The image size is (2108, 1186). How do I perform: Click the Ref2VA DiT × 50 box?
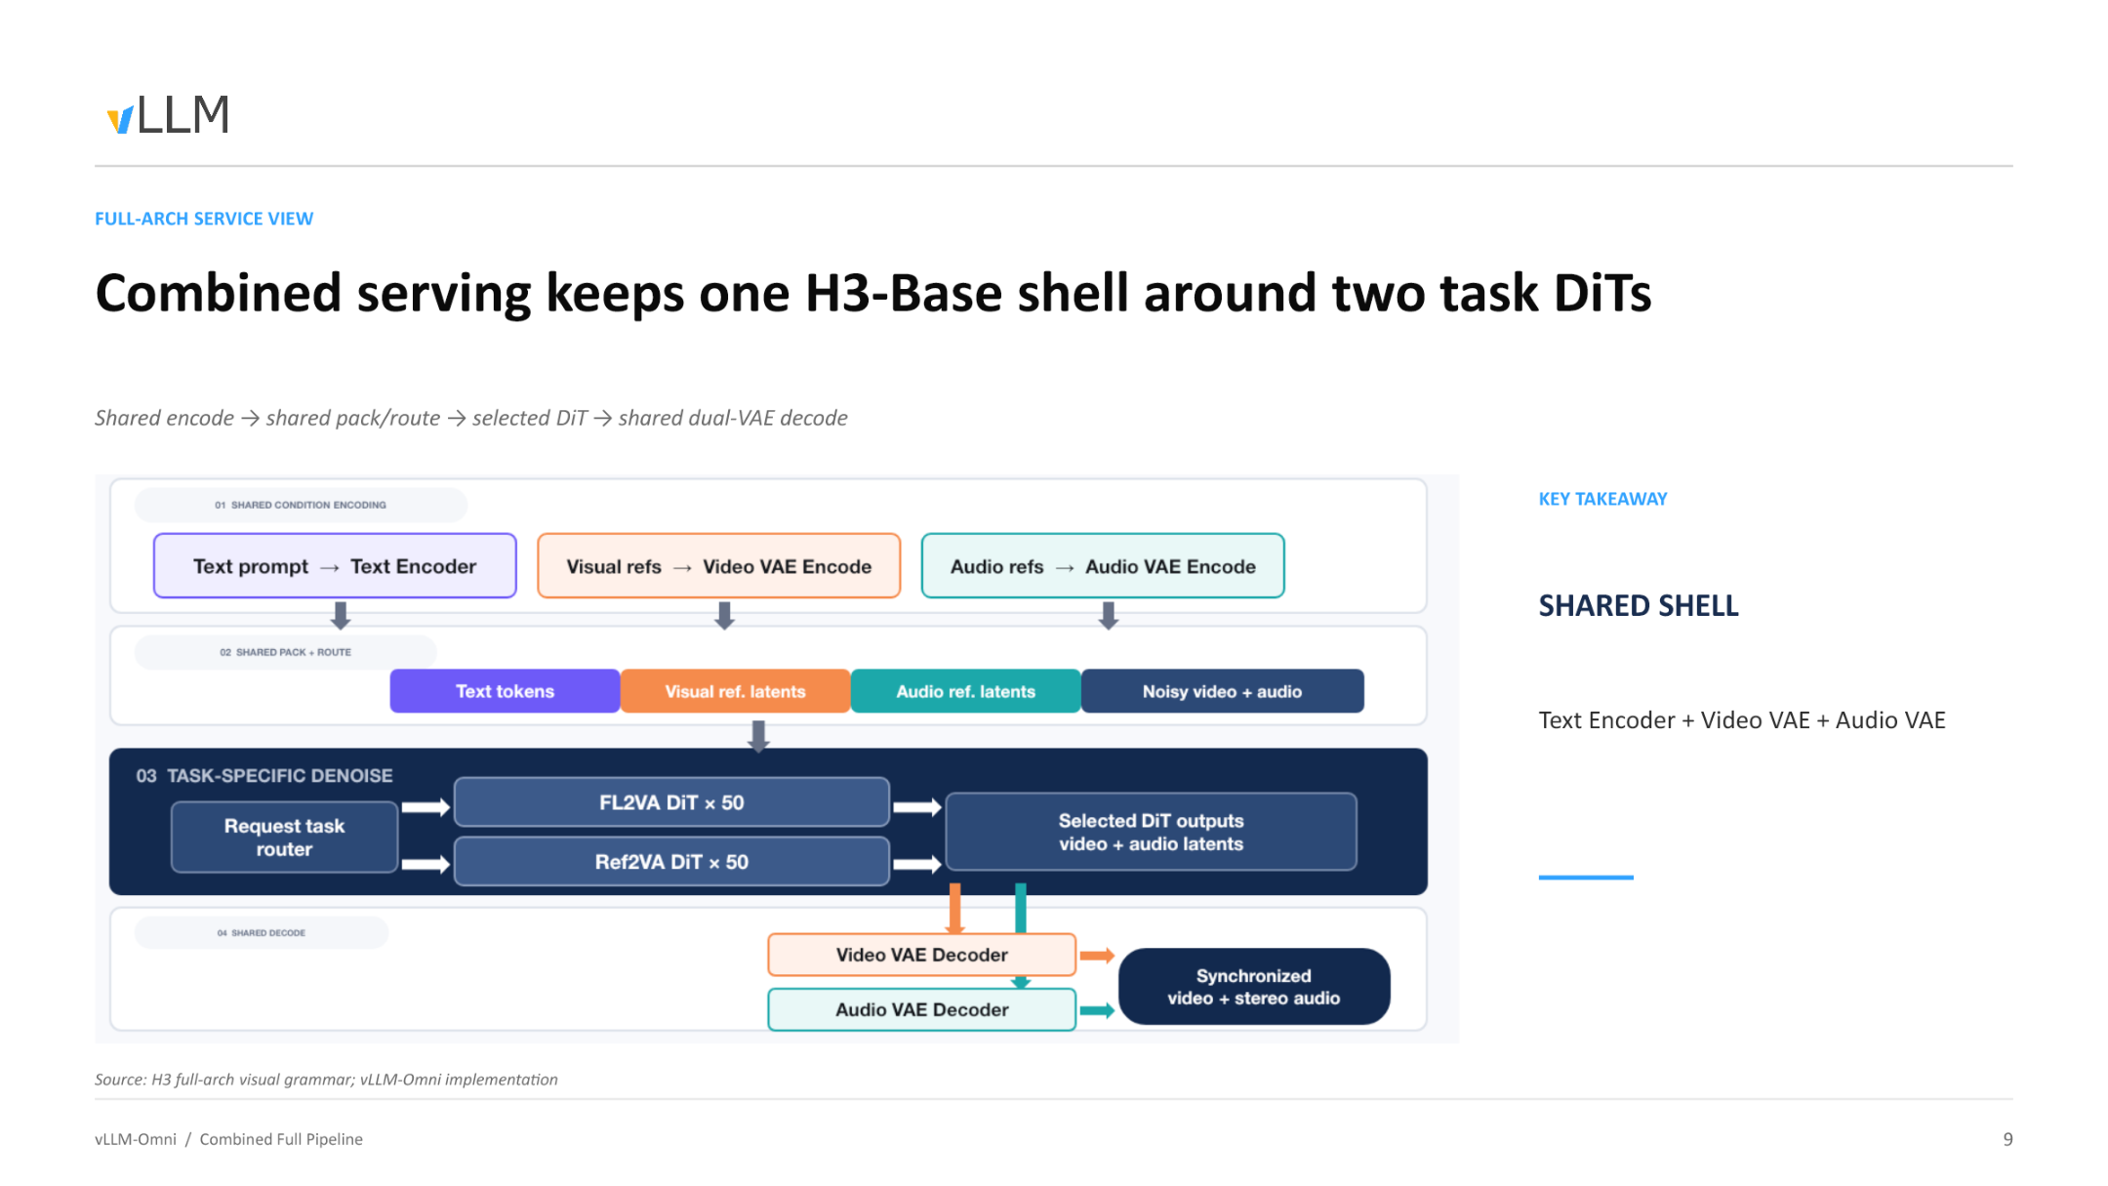[x=671, y=862]
